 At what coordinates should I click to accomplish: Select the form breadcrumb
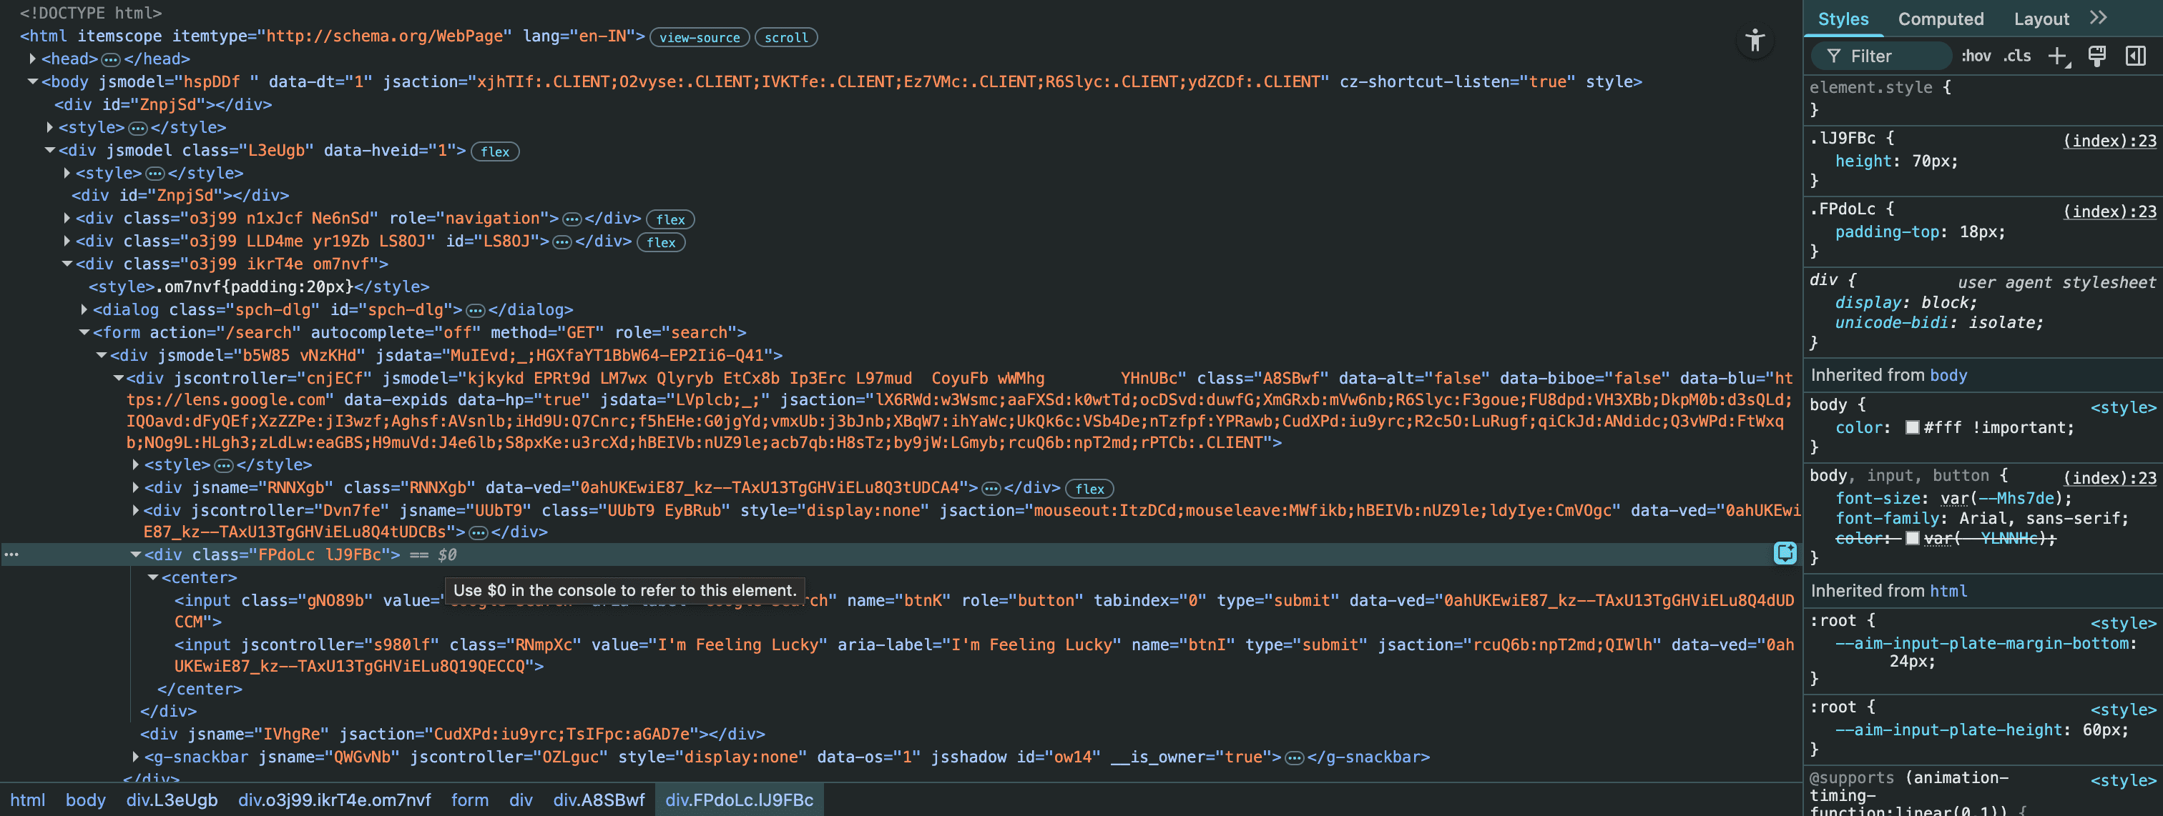[x=469, y=800]
